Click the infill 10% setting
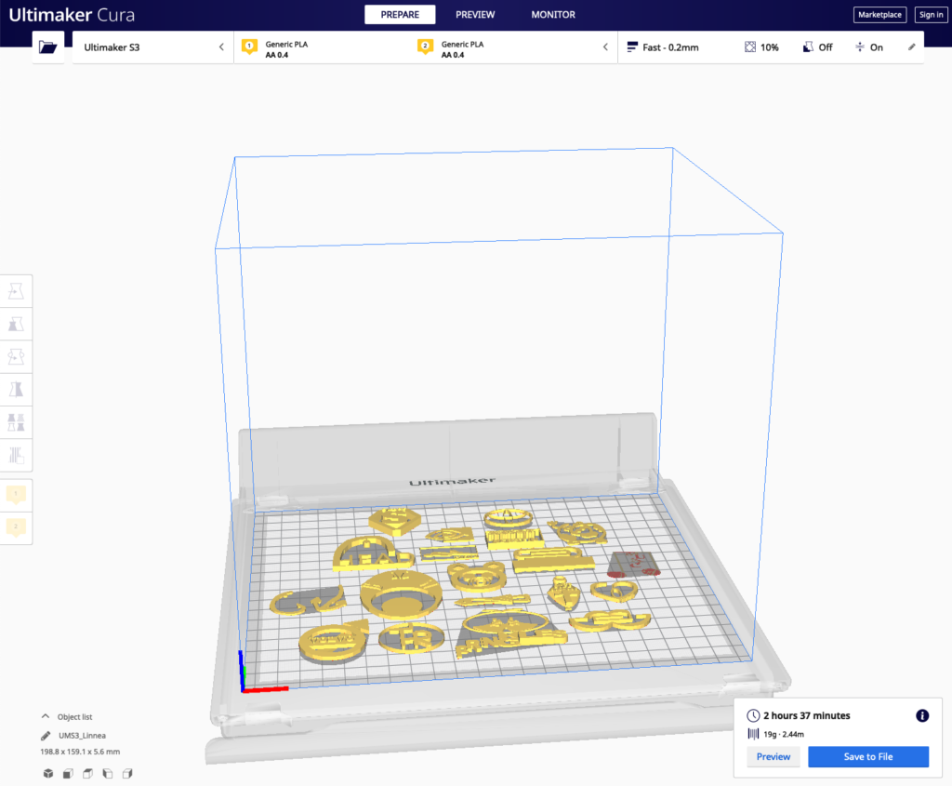The height and width of the screenshot is (786, 952). (x=761, y=47)
